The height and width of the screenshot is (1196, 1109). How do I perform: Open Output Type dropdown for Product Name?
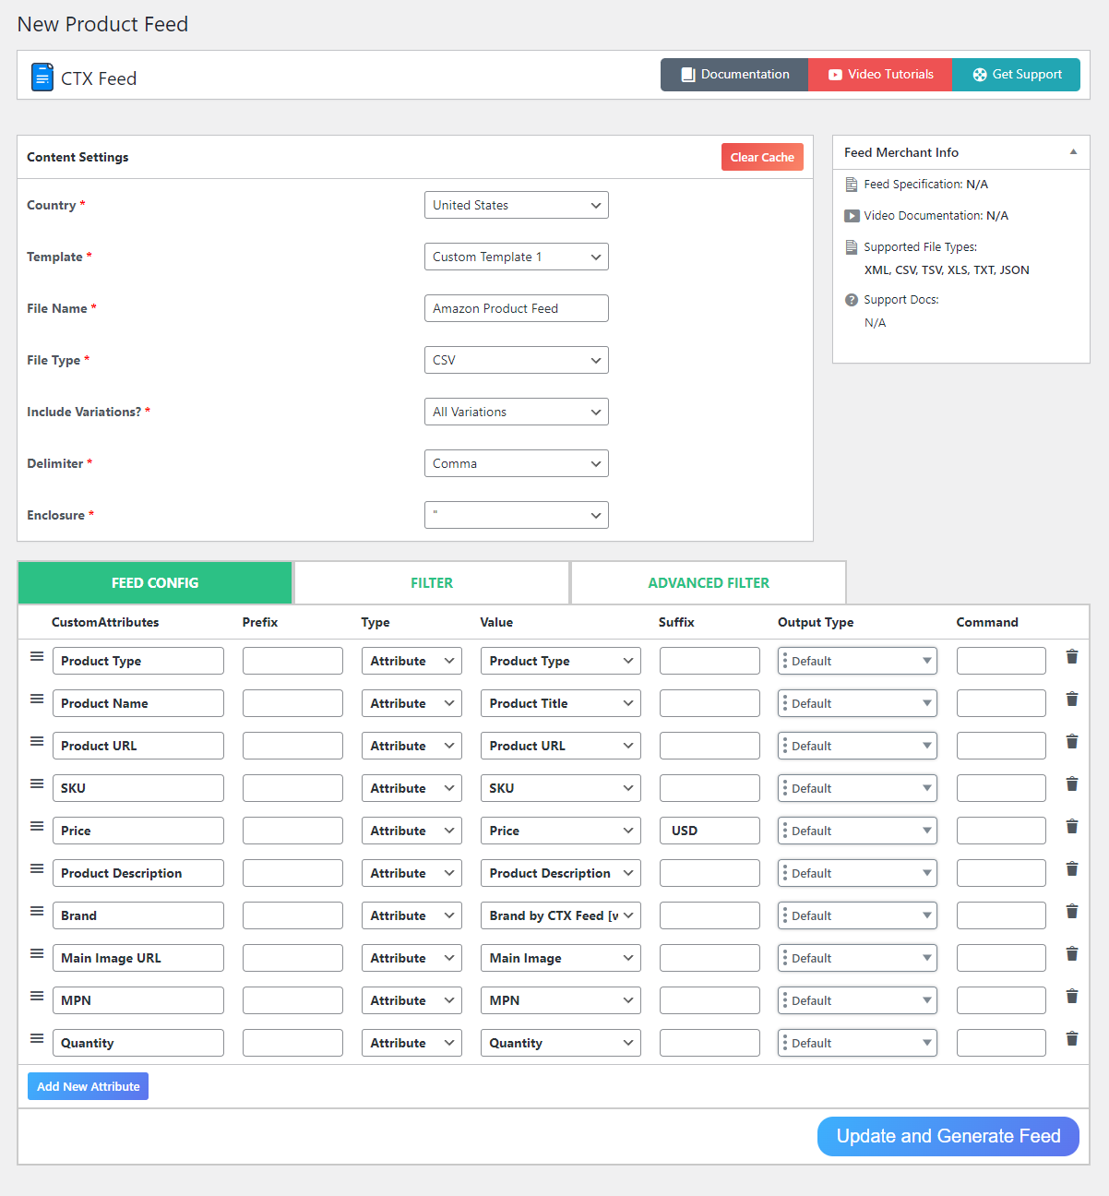[857, 703]
